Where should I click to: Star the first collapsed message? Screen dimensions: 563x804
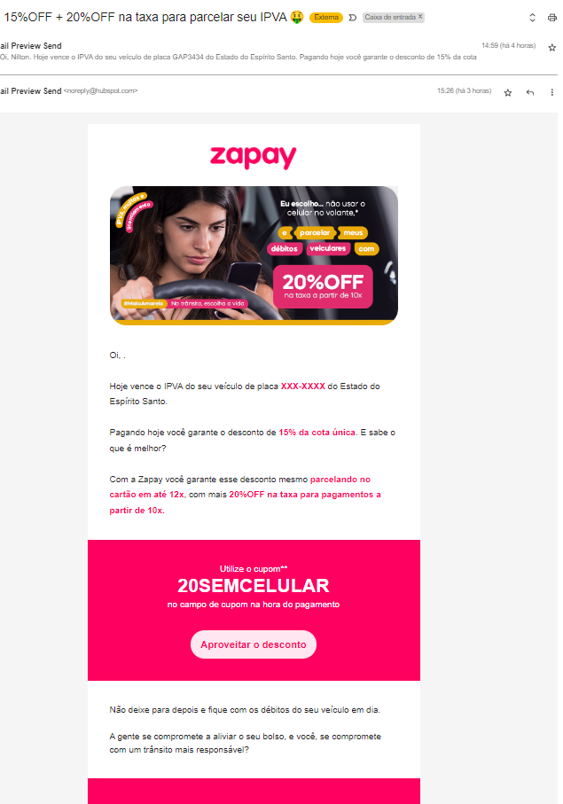tap(551, 48)
